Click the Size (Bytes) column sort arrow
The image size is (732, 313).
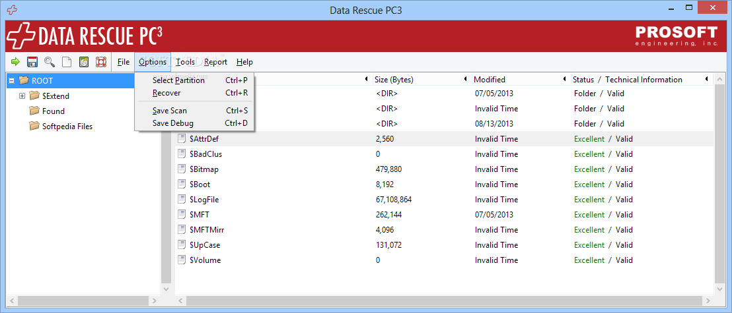[x=466, y=79]
